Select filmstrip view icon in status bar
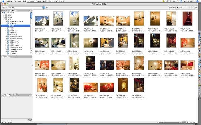The height and width of the screenshot is (125, 201). [188, 122]
